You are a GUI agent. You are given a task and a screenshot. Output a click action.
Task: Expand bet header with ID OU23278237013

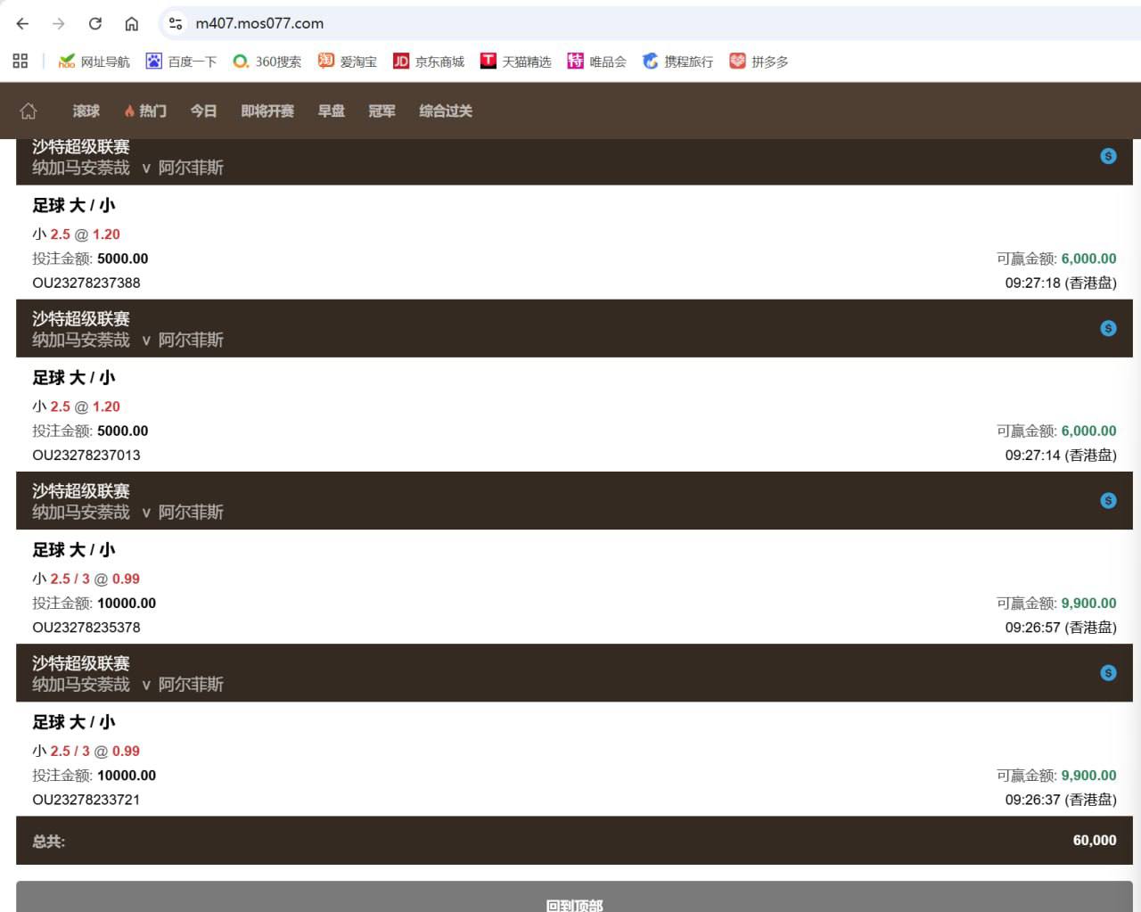pyautogui.click(x=570, y=329)
